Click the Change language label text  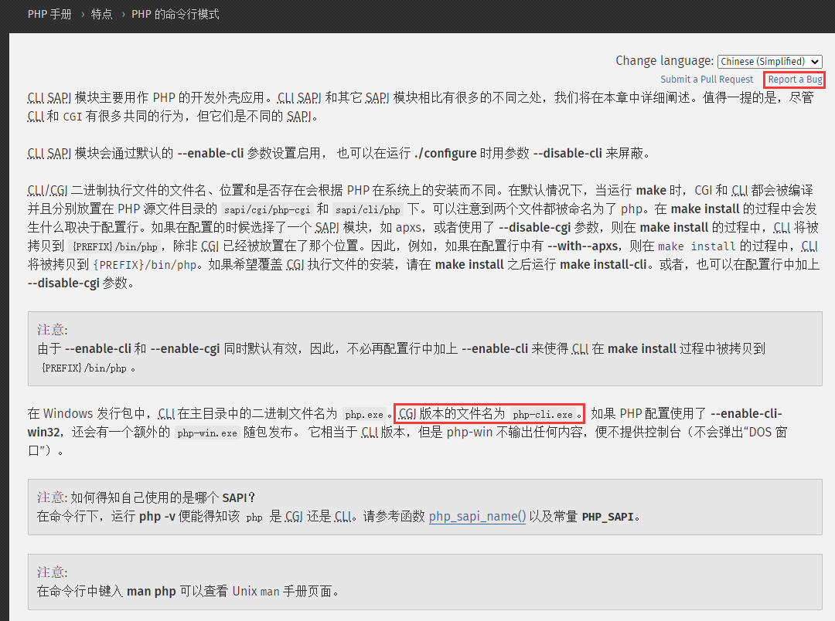[x=664, y=61]
